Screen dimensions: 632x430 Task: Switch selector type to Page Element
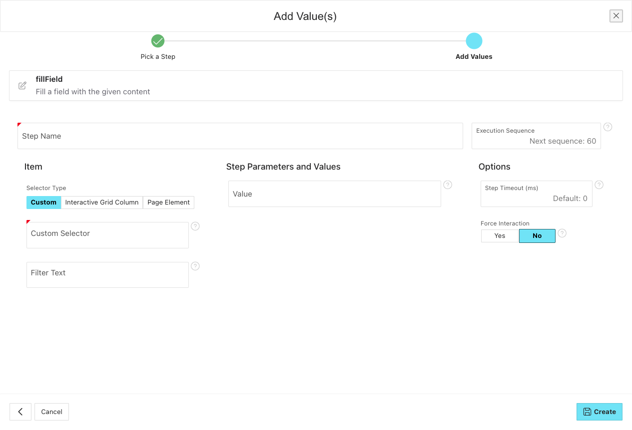pyautogui.click(x=168, y=203)
